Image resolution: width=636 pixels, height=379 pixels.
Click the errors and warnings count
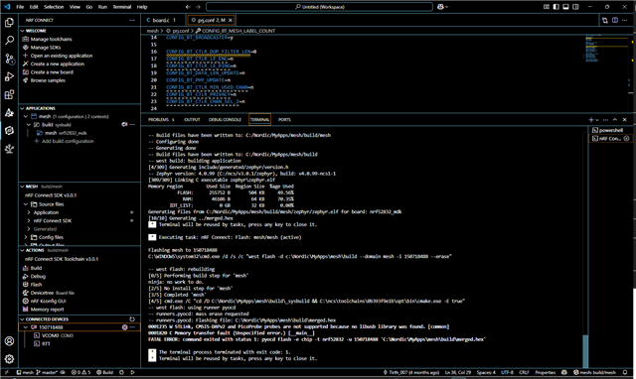pos(81,372)
